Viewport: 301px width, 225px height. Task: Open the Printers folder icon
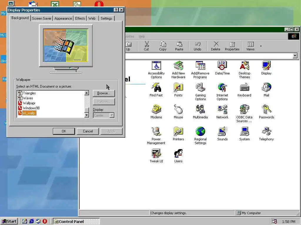click(x=178, y=134)
